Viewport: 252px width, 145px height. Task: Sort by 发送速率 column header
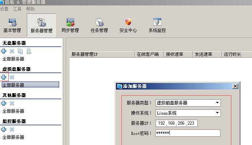[207, 54]
